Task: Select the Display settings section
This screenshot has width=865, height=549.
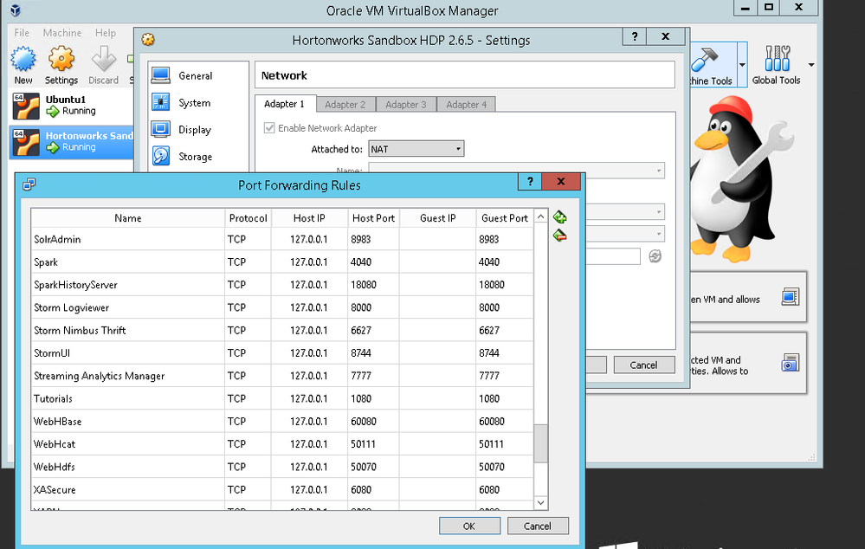Action: [x=191, y=129]
